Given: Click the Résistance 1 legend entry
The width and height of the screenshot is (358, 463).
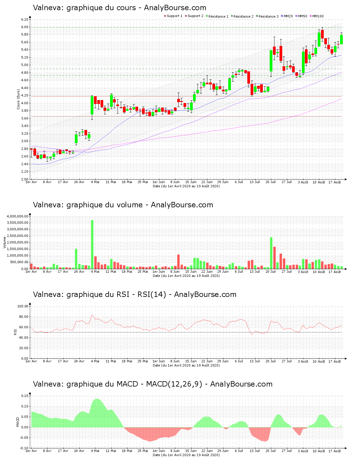Looking at the screenshot, I should coord(217,16).
